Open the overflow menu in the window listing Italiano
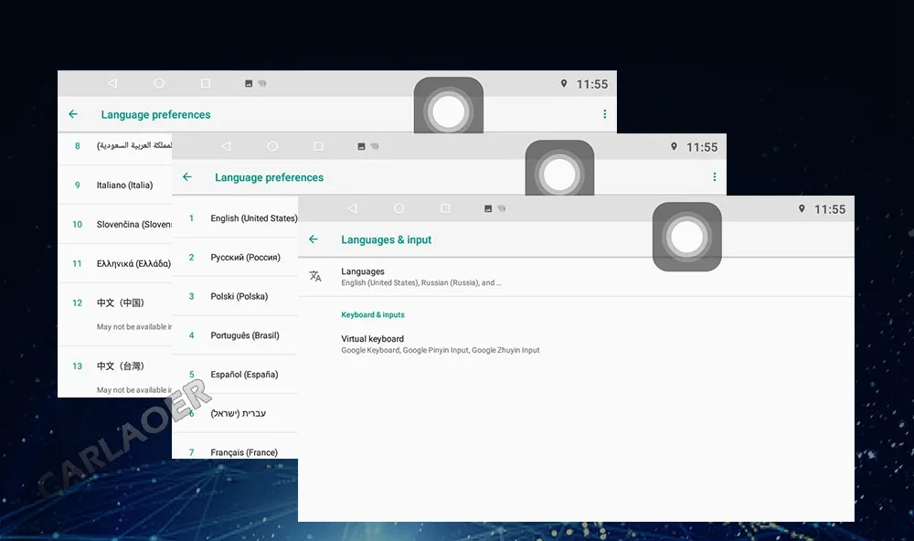This screenshot has height=541, width=914. point(604,114)
